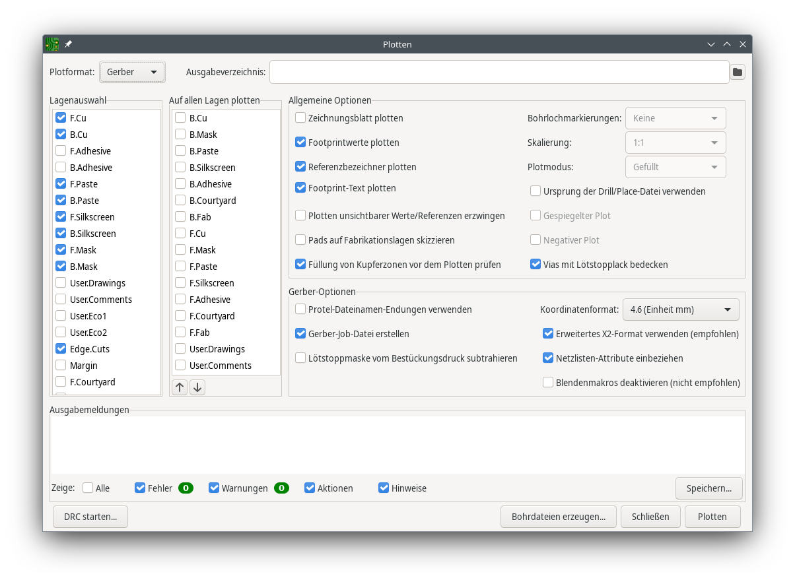Click the KiCad app icon in title bar
Viewport: 795px width, 582px height.
point(52,44)
